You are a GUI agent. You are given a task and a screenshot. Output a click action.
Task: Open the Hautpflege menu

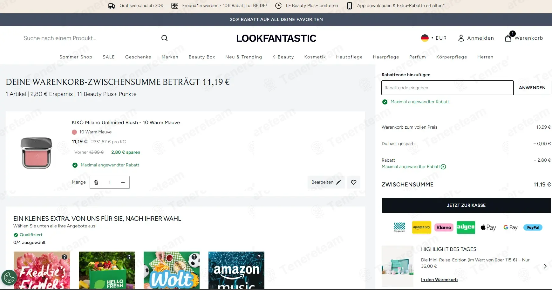349,57
